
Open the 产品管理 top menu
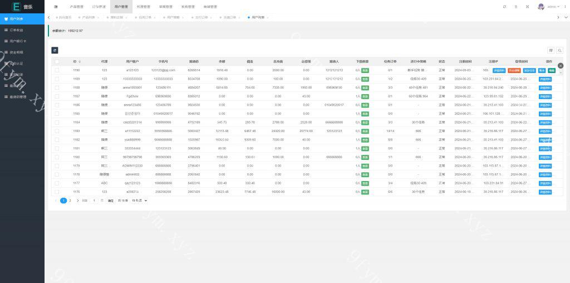coord(76,7)
